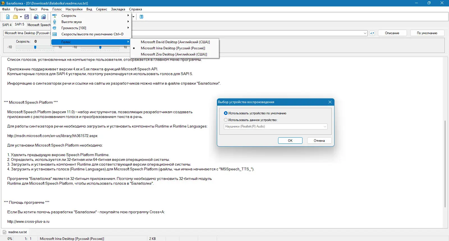Save the document with the floppy icon
Screen dimensions: 449x241
pos(27,17)
